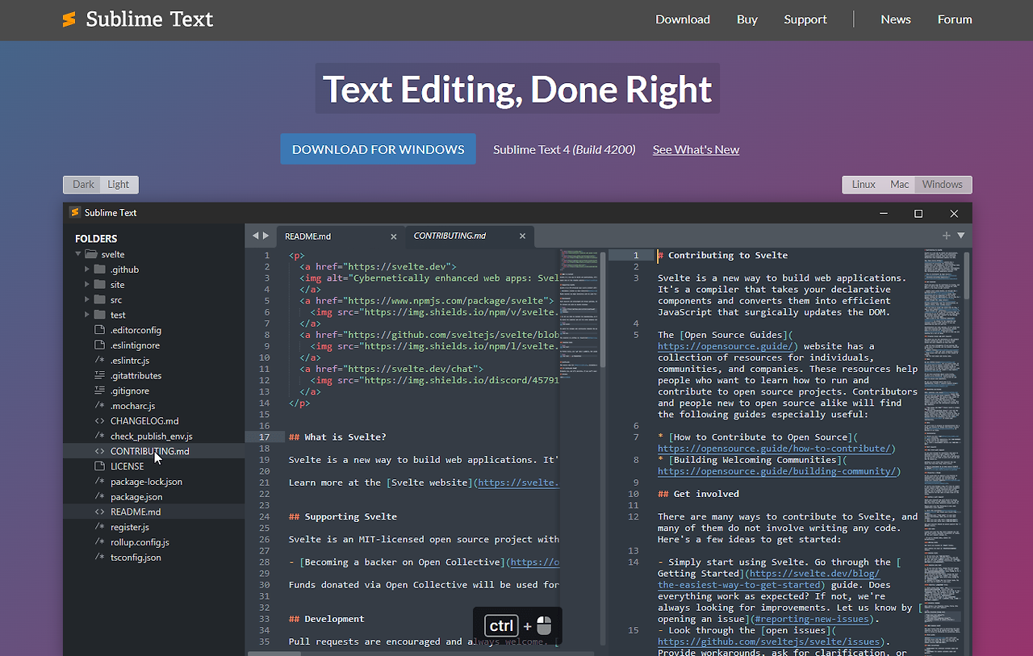Open the Forum page from the navigation
1033x656 pixels.
(x=955, y=19)
